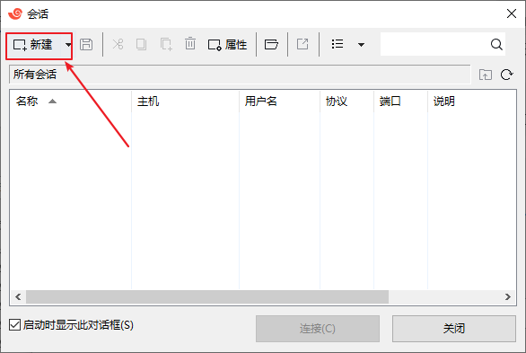Image resolution: width=526 pixels, height=353 pixels.
Task: Click the delete trash can icon
Action: pyautogui.click(x=190, y=44)
